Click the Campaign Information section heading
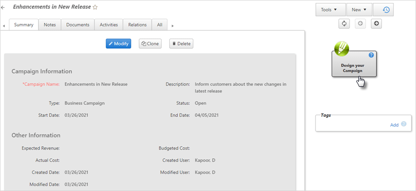 [42, 71]
